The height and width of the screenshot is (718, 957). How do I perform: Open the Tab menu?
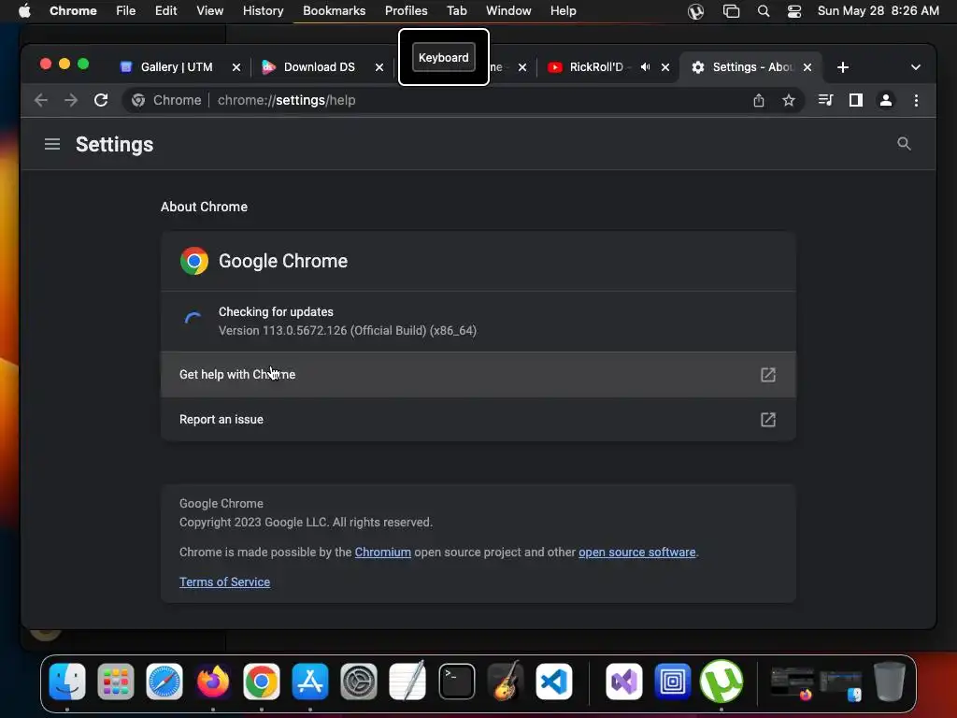[x=456, y=11]
